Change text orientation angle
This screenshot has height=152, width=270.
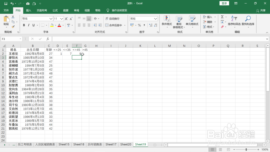95,19
